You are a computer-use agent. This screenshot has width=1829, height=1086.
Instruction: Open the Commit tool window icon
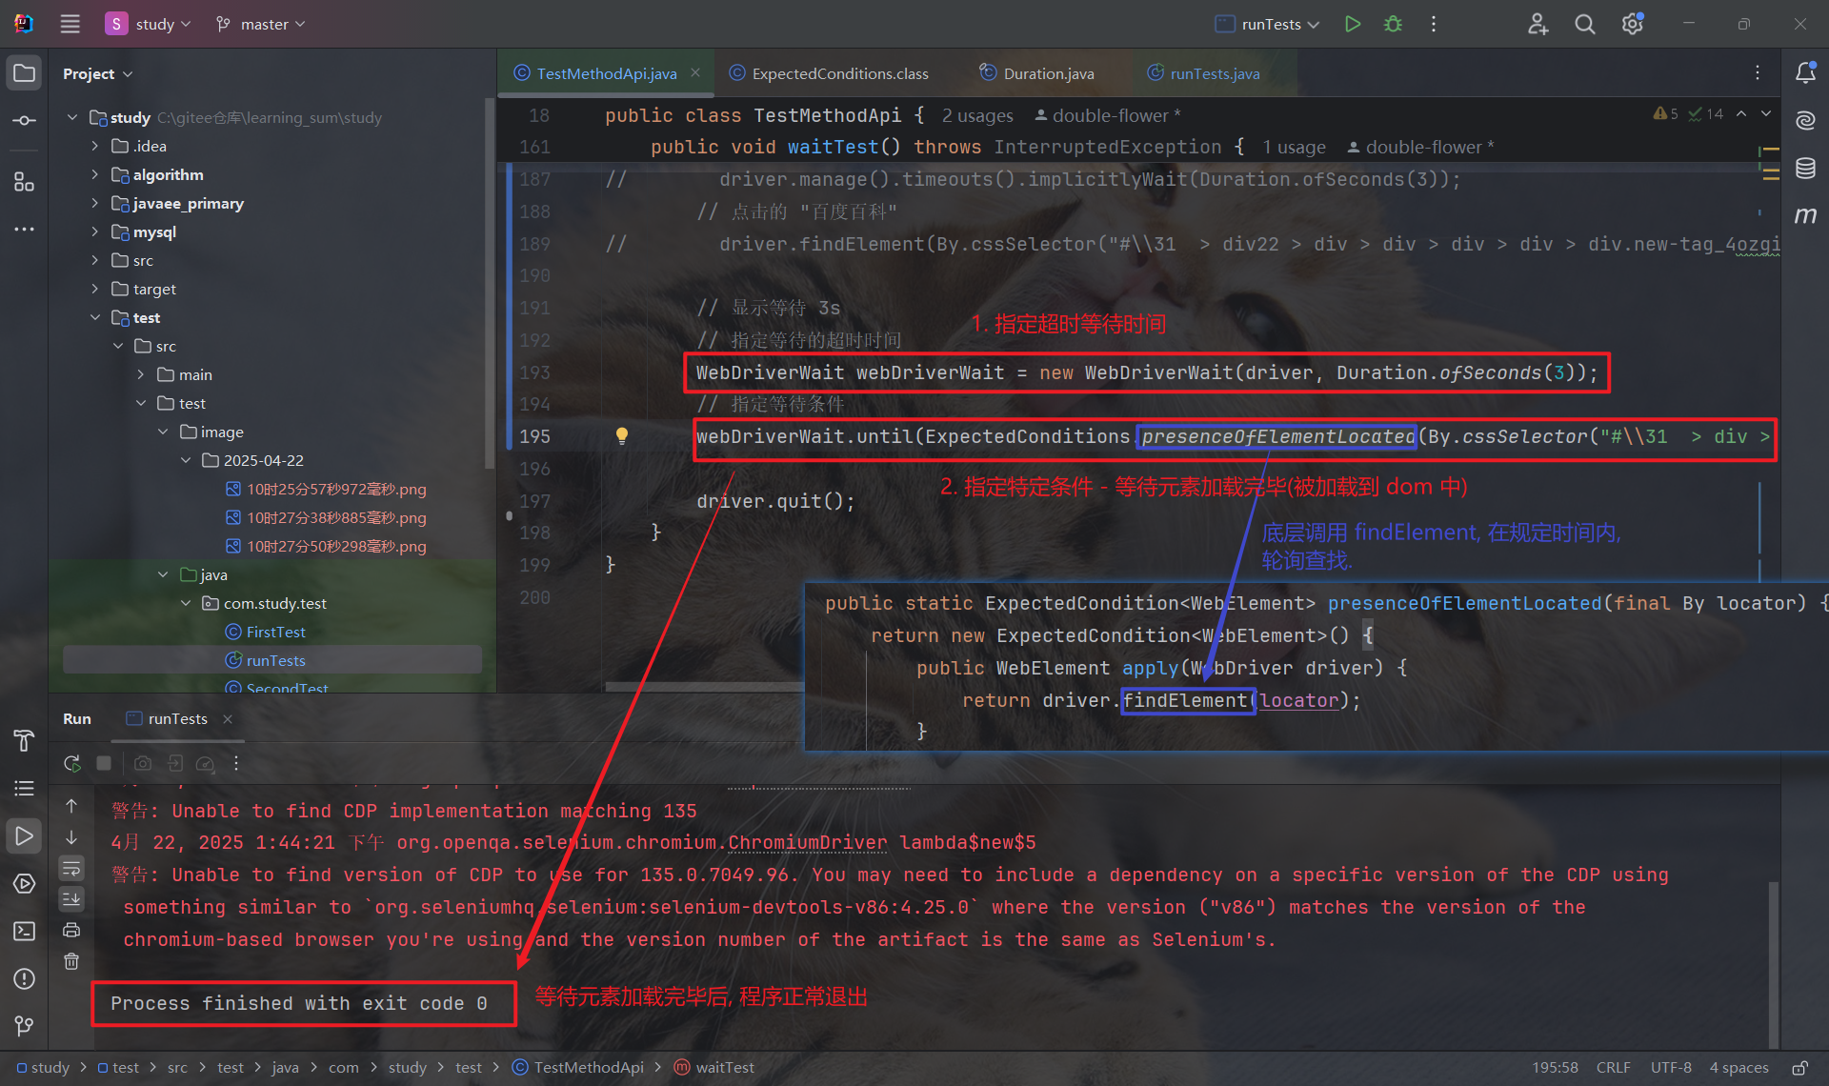tap(25, 121)
